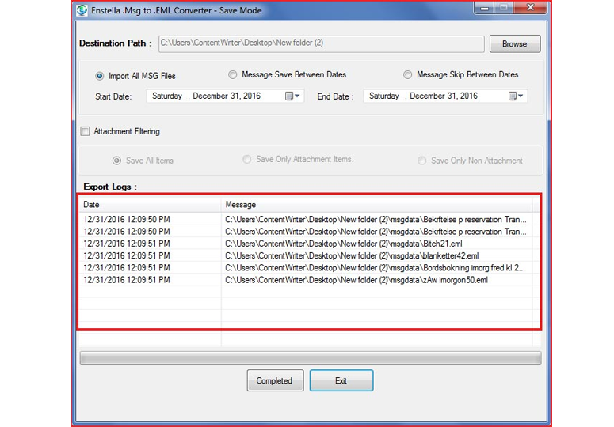
Task: Click the Message column header
Action: point(376,205)
